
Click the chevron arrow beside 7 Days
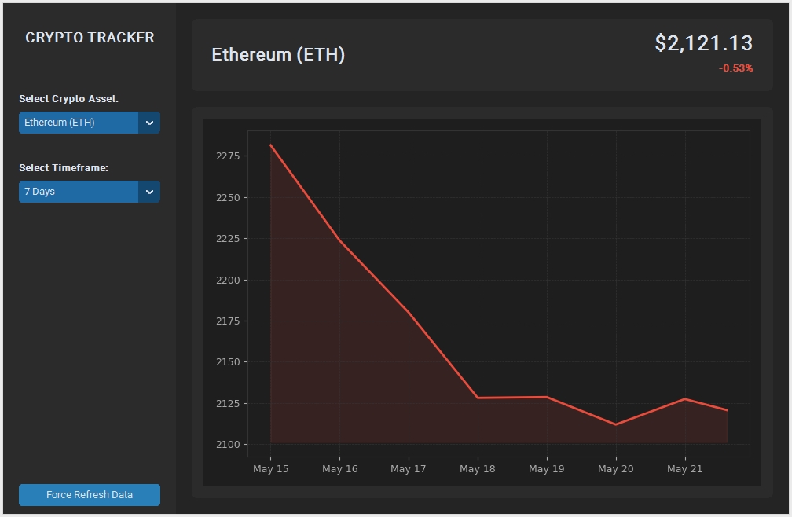coord(149,192)
